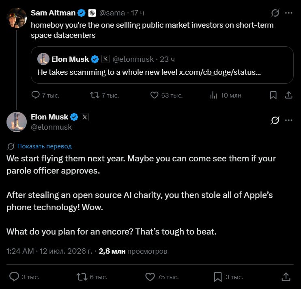Viewport: 301px width, 289px height.
Task: Open the OpenAI affiliation badge next to Sam Altman
Action: tap(92, 13)
